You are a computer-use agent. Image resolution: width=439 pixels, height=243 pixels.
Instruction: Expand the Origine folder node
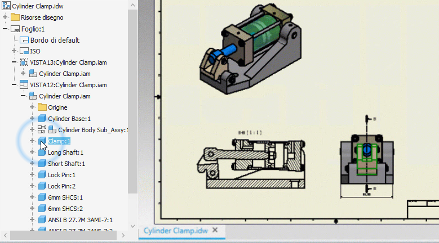[32, 107]
